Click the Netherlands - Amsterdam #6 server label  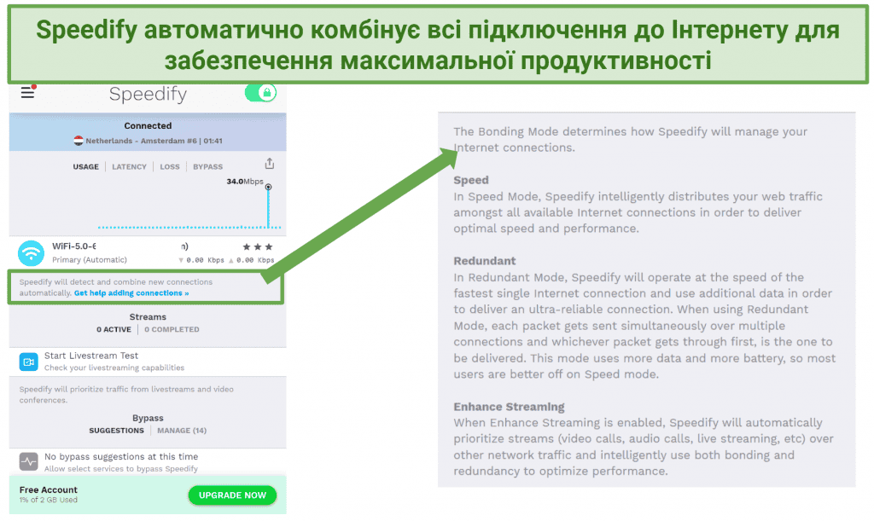point(154,141)
